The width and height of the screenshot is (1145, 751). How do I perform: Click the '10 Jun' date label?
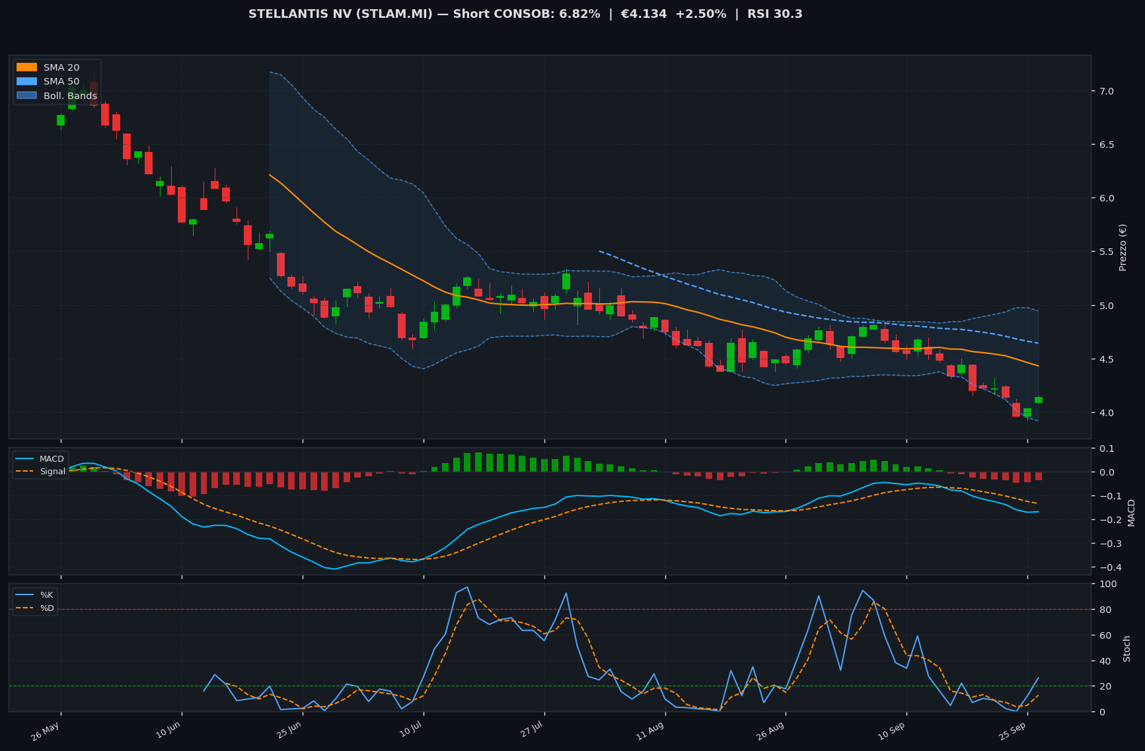(x=168, y=731)
